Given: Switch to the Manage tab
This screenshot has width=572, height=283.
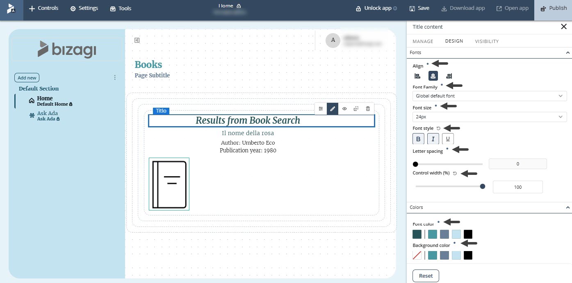Looking at the screenshot, I should click(x=423, y=41).
